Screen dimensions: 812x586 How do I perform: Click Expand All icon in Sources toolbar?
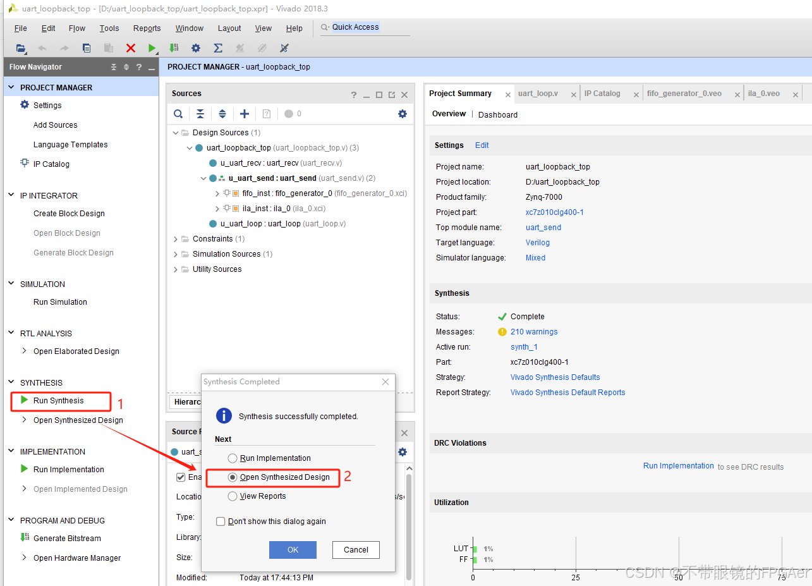coord(222,114)
